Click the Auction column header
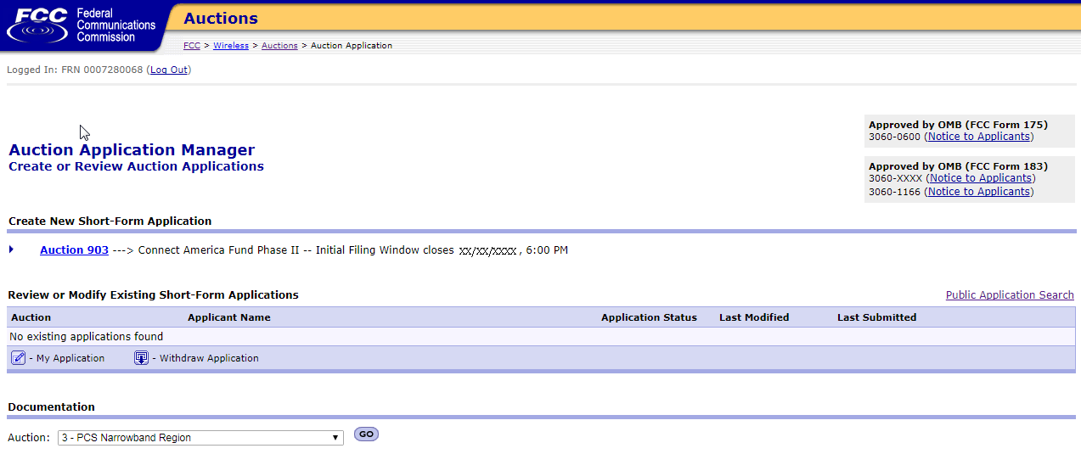Screen dimensions: 1081x454 point(31,317)
